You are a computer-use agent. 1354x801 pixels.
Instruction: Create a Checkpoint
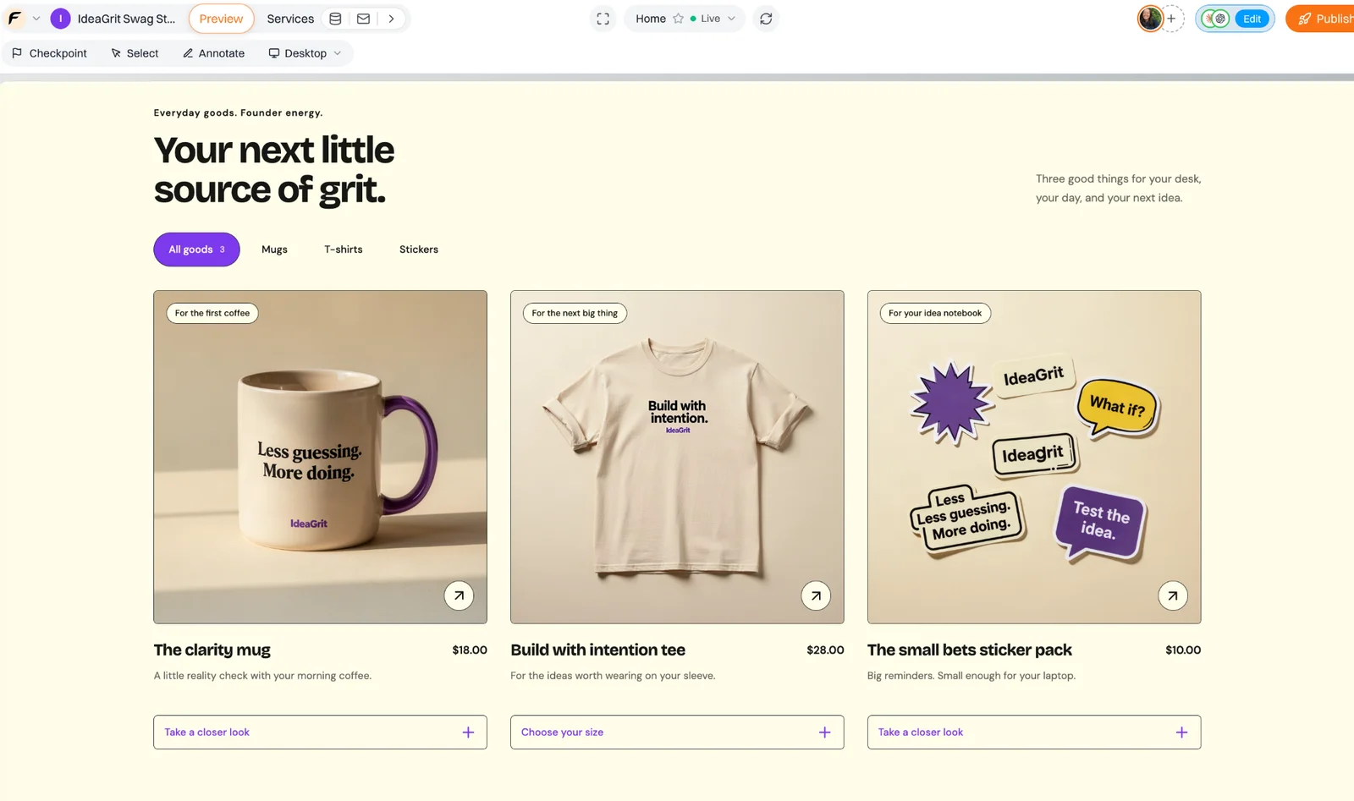click(x=49, y=53)
